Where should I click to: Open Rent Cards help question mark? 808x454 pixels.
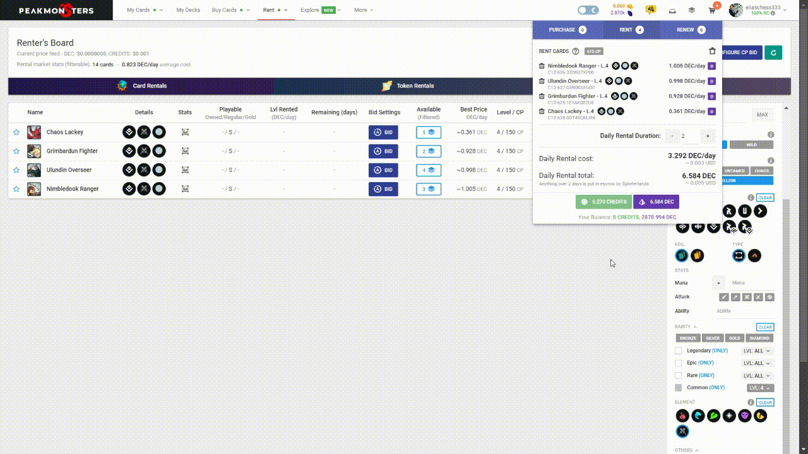[x=576, y=51]
